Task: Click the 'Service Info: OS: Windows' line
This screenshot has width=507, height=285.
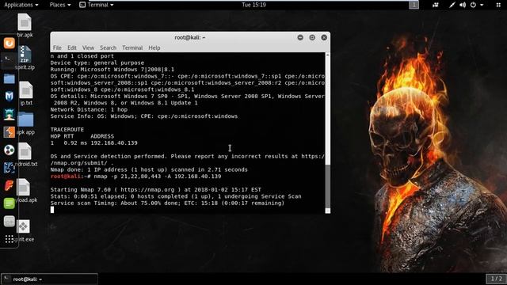Action: pos(144,116)
